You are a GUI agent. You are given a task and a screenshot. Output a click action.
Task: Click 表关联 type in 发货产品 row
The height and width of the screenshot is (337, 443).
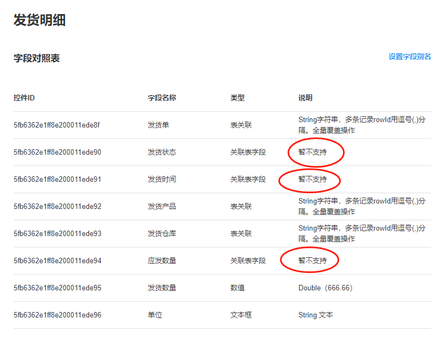(x=241, y=206)
